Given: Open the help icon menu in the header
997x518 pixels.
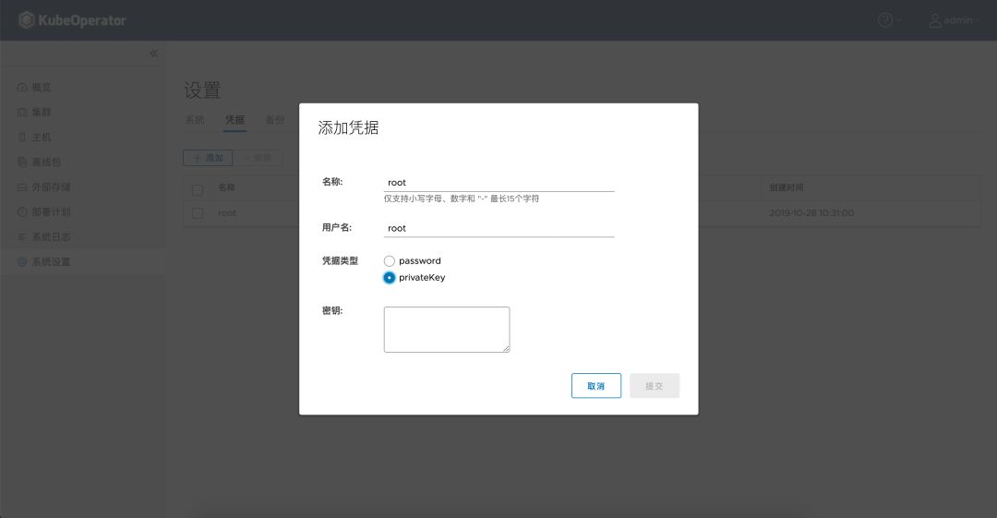Looking at the screenshot, I should point(889,20).
